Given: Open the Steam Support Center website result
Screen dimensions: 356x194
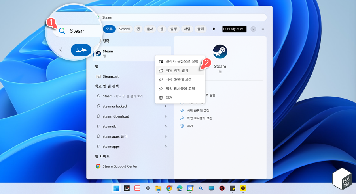Looking at the screenshot, I should coord(132,166).
